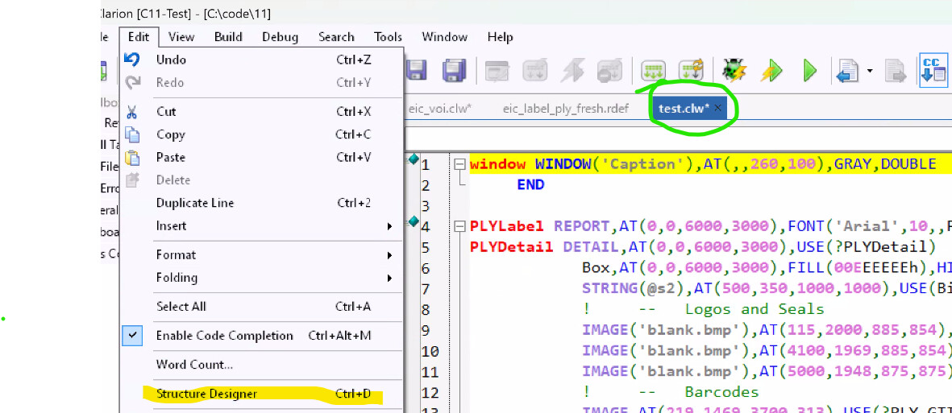Collapse the PLYLabel REPORT fold box
Image resolution: width=952 pixels, height=413 pixels.
(459, 227)
